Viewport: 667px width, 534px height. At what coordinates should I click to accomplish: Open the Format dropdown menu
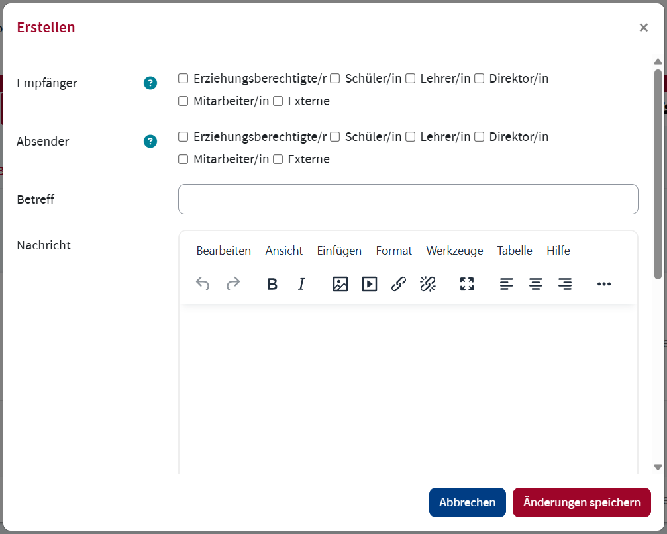click(393, 251)
